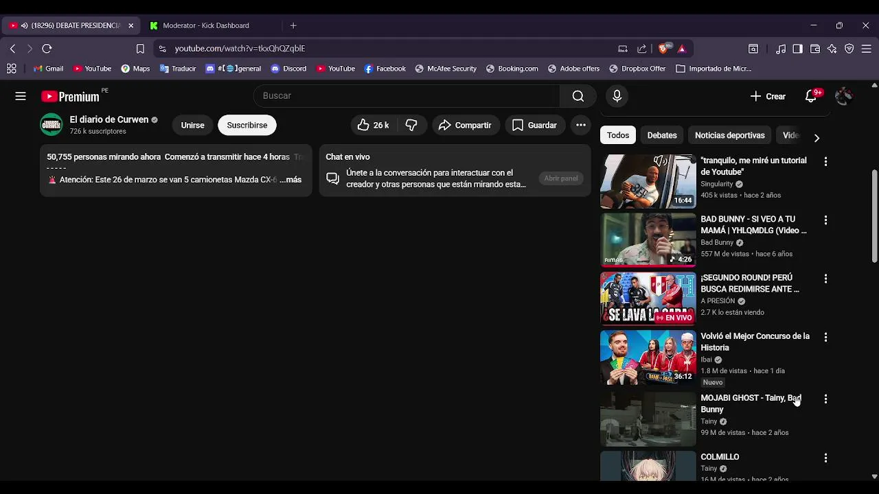Open the Singularity tutorial video thumbnail
The width and height of the screenshot is (879, 494).
(648, 181)
